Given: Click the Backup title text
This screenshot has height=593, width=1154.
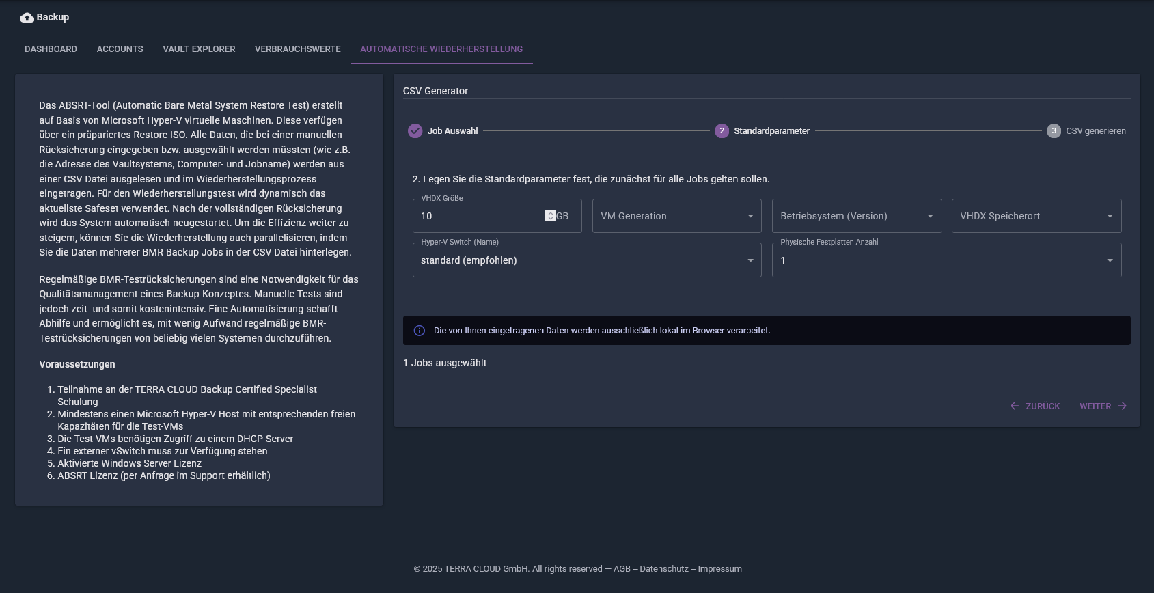Looking at the screenshot, I should pos(53,17).
